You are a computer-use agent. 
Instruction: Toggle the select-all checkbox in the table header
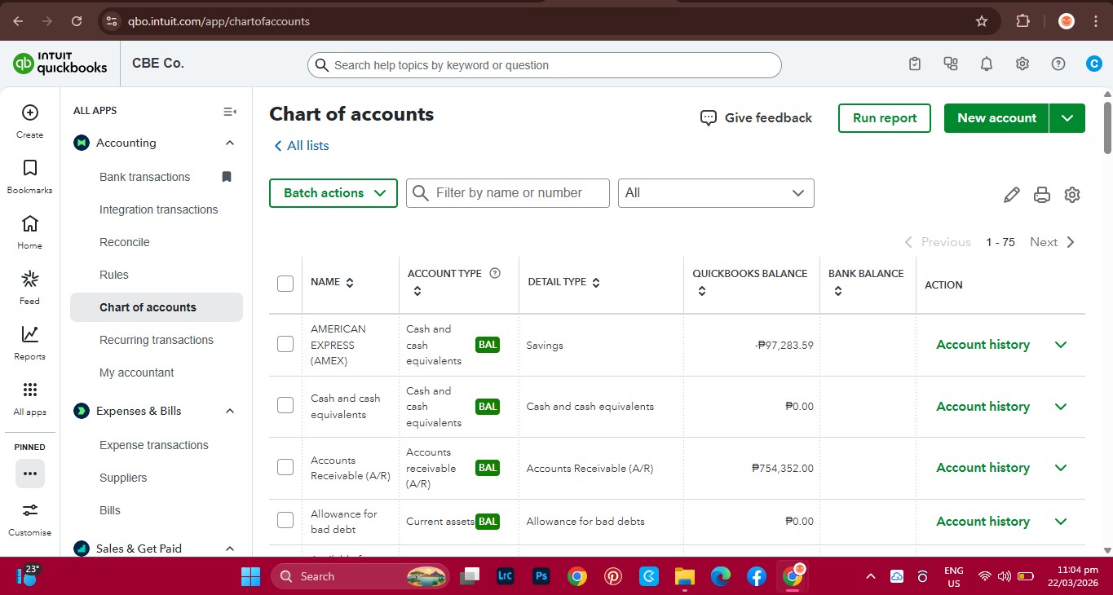pyautogui.click(x=285, y=284)
